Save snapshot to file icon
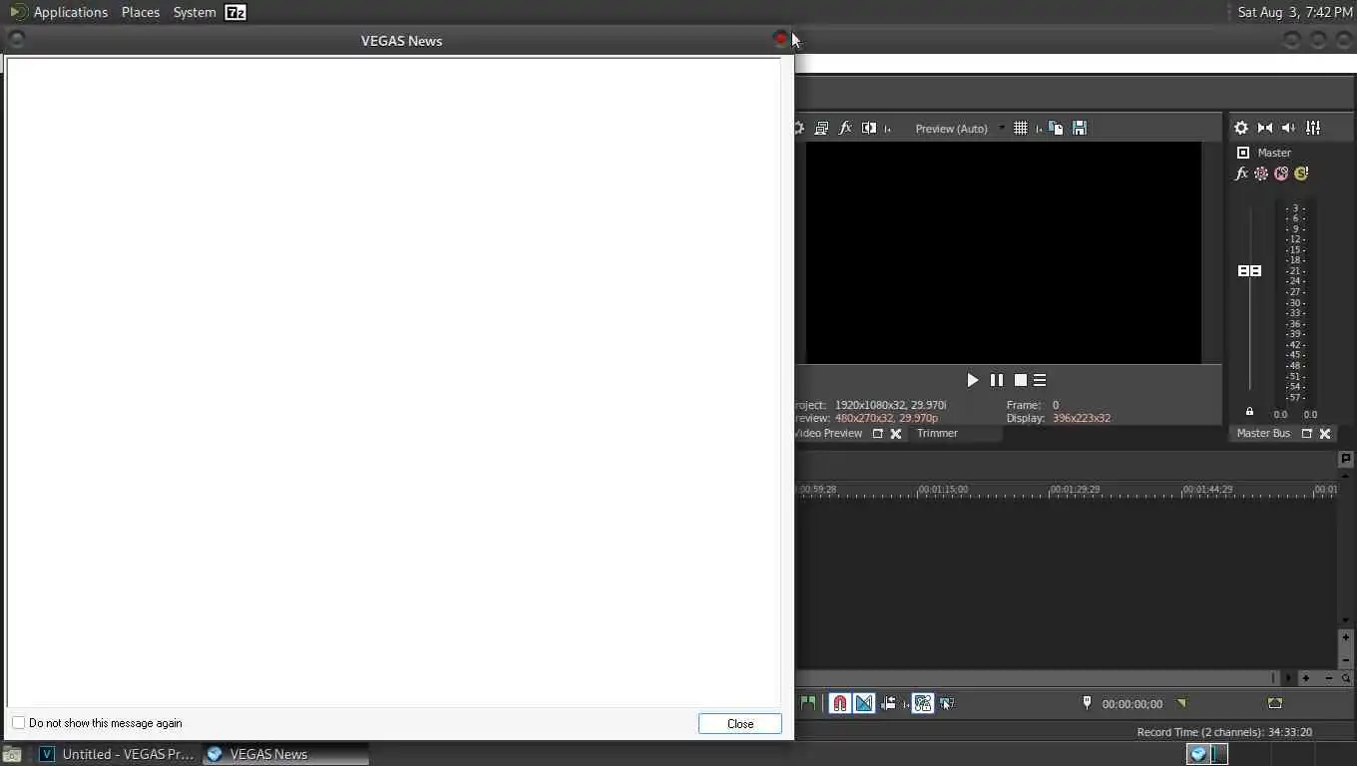This screenshot has width=1357, height=766. point(1080,128)
